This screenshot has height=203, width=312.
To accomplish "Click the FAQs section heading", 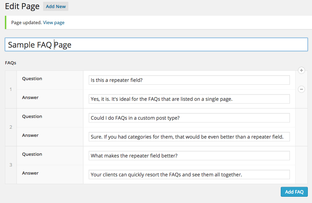I will pyautogui.click(x=11, y=63).
